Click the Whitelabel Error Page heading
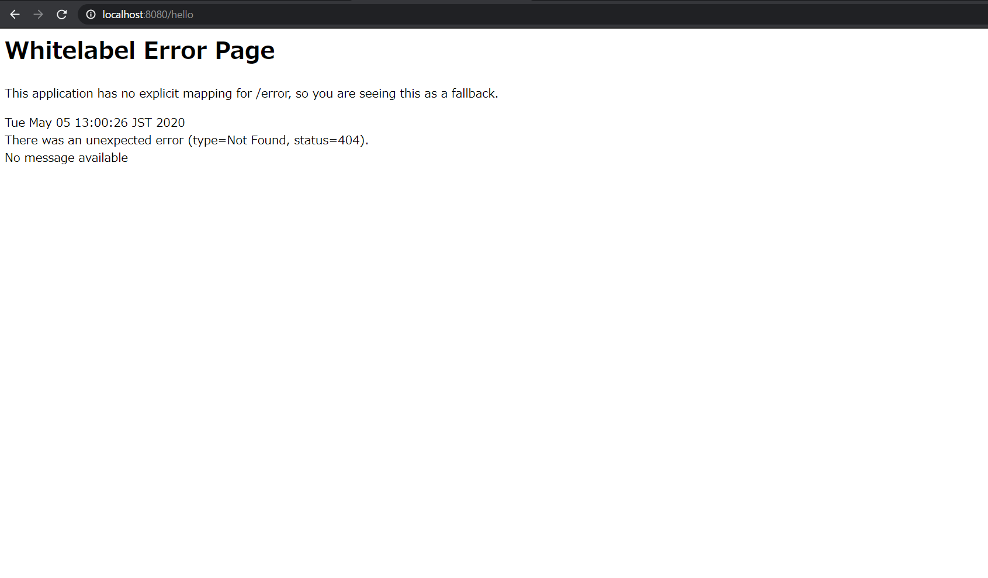988x578 pixels. [140, 50]
